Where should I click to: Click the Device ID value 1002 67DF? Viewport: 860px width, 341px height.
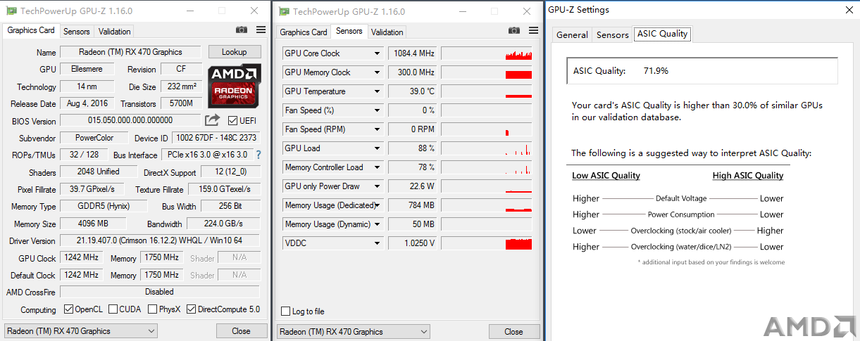coord(216,138)
